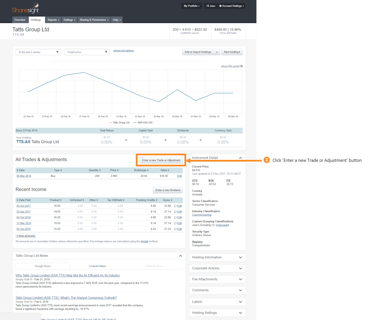Sort trades by Type column
The image size is (368, 320).
[x=58, y=170]
